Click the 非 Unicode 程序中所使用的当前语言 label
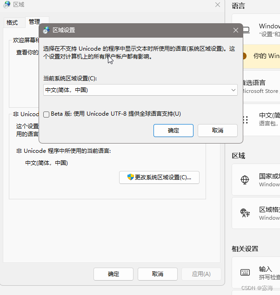Viewport: 280px width, 295px height. 64,151
